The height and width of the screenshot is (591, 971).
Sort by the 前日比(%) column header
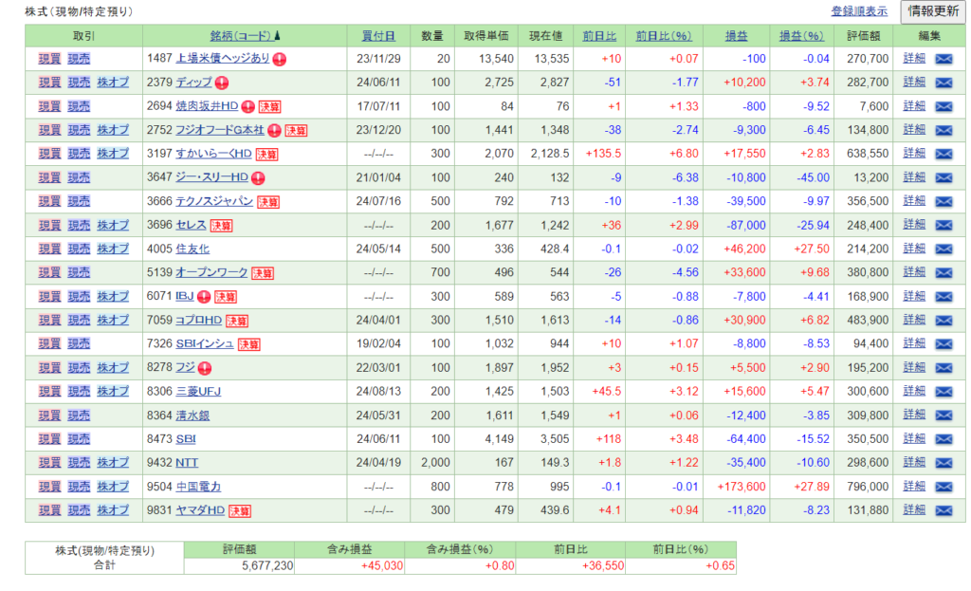click(664, 36)
